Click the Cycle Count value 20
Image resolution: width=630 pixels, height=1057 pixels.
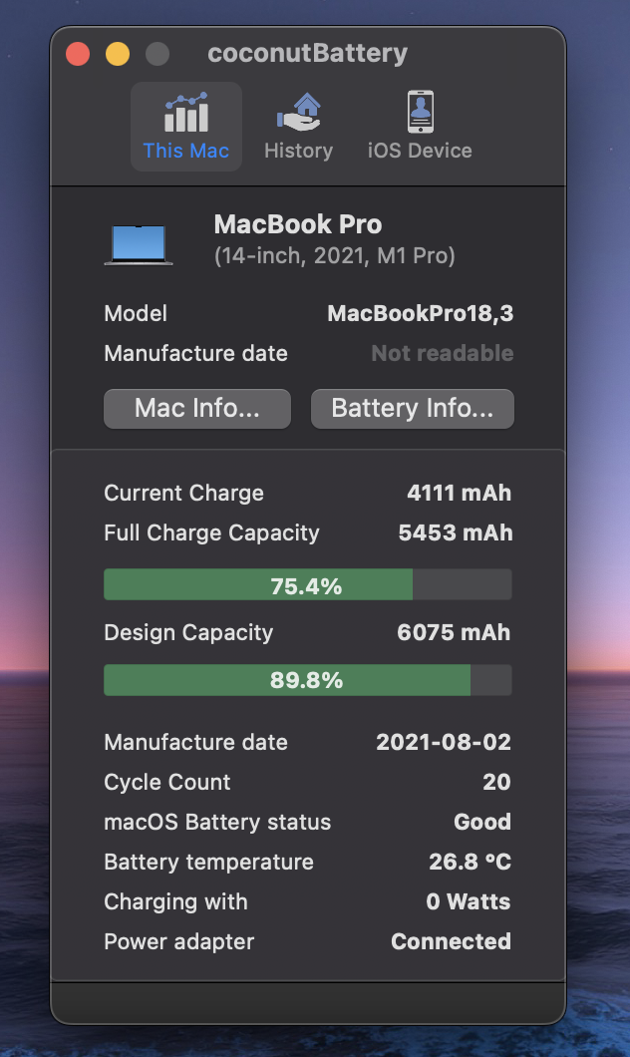pyautogui.click(x=496, y=782)
